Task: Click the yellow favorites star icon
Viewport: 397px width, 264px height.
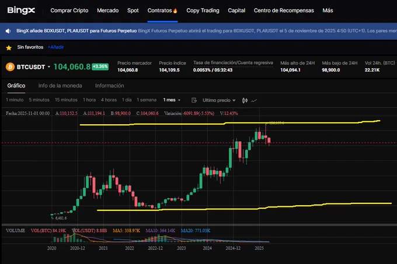Action: click(x=9, y=47)
